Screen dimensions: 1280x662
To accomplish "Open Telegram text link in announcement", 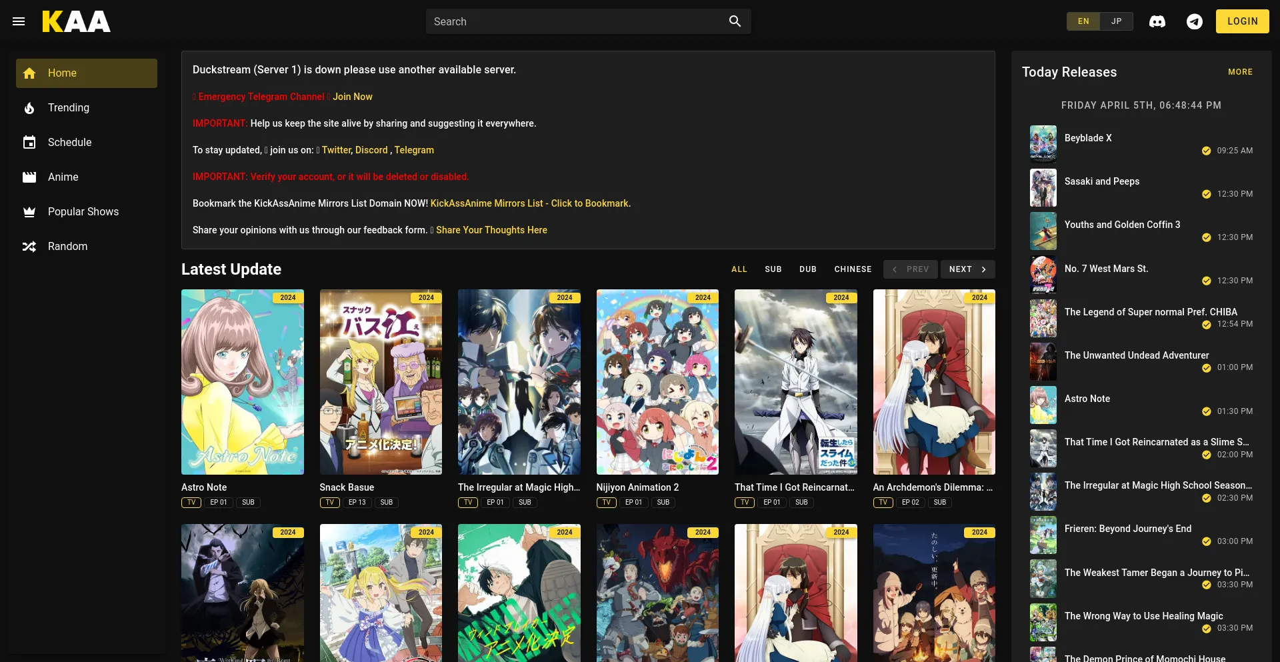I will point(414,150).
